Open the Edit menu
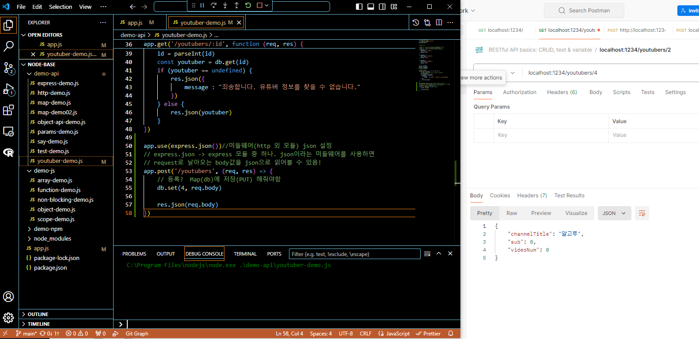699x339 pixels. [x=37, y=7]
